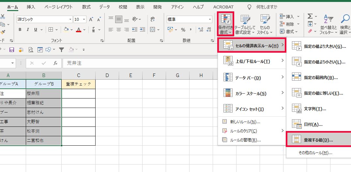Align text left
This screenshot has height=172, width=351.
tap(111, 30)
